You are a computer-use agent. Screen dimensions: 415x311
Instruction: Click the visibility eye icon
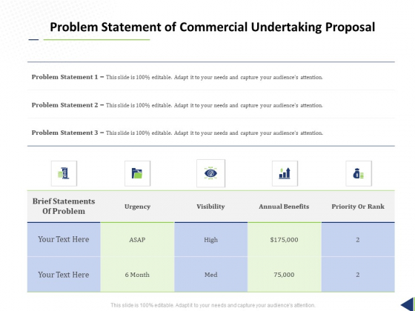(x=210, y=173)
